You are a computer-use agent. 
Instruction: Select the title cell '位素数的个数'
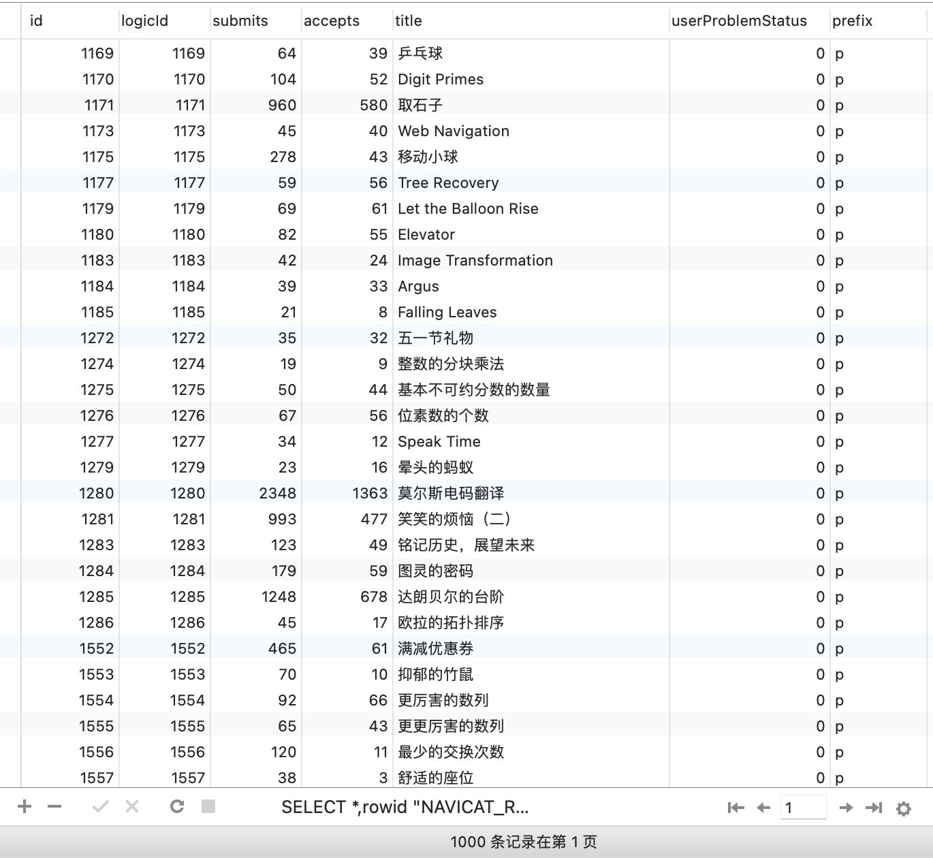click(x=531, y=416)
